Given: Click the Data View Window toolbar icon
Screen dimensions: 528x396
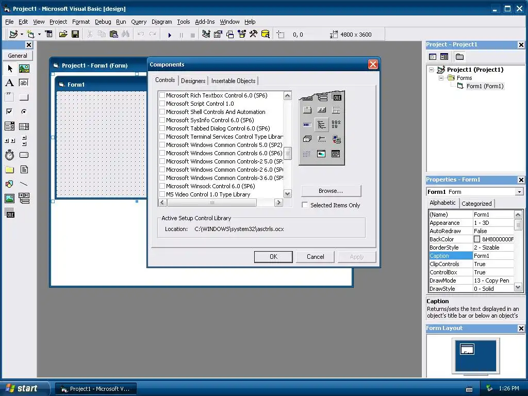Looking at the screenshot, I should click(x=266, y=35).
